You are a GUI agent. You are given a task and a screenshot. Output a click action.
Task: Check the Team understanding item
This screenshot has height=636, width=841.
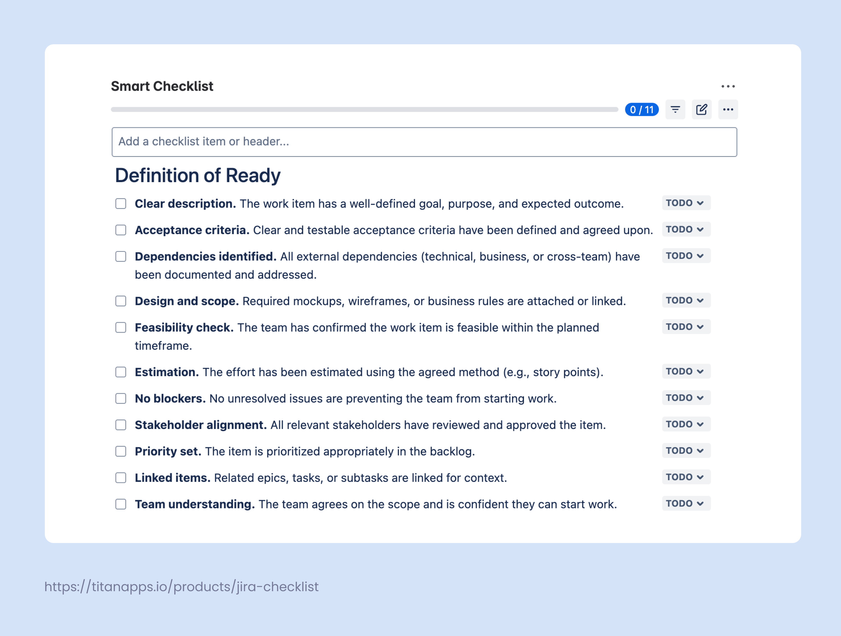[121, 504]
